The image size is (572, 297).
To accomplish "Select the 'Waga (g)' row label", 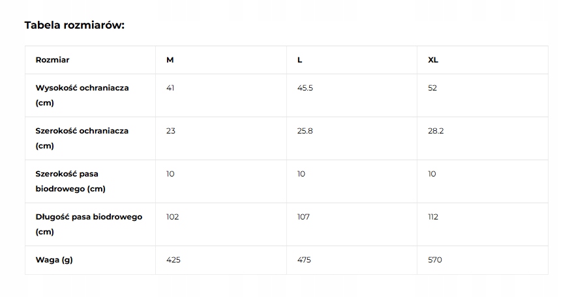I will point(54,260).
